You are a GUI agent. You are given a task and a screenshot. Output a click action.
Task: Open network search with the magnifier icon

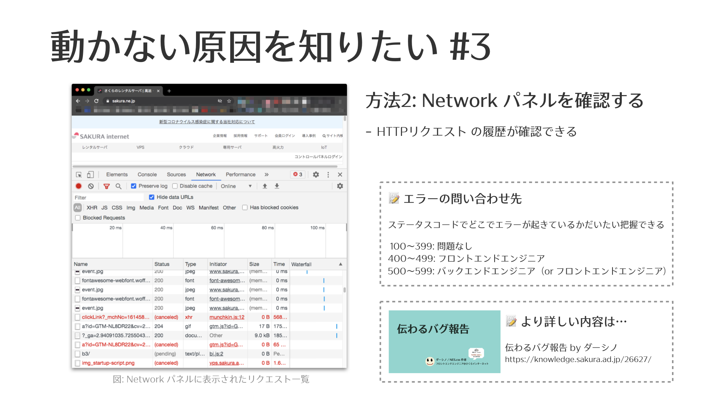[118, 186]
